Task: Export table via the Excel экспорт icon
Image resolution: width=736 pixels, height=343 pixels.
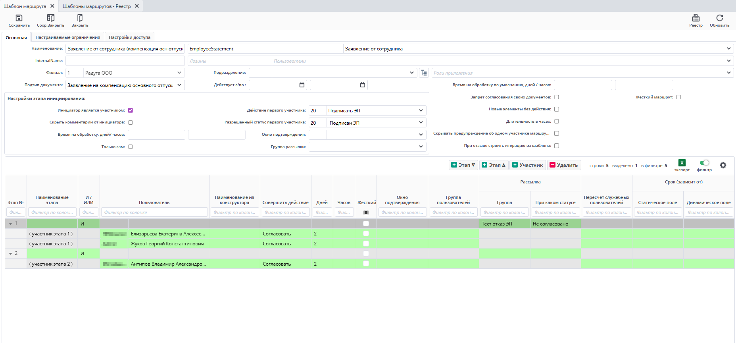Action: (x=682, y=163)
